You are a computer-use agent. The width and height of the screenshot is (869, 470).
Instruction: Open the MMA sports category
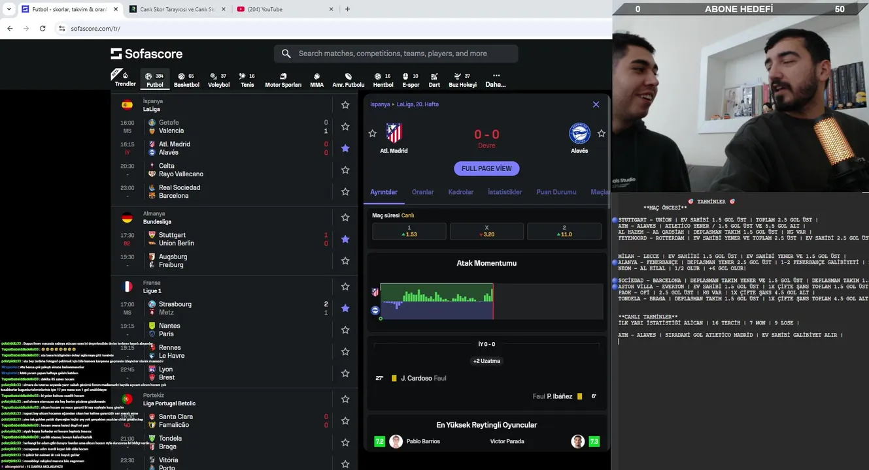click(x=316, y=79)
